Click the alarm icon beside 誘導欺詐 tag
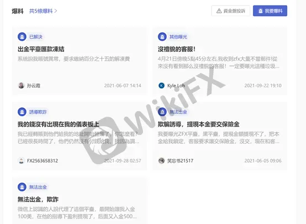This screenshot has width=306, height=224. tap(22, 112)
